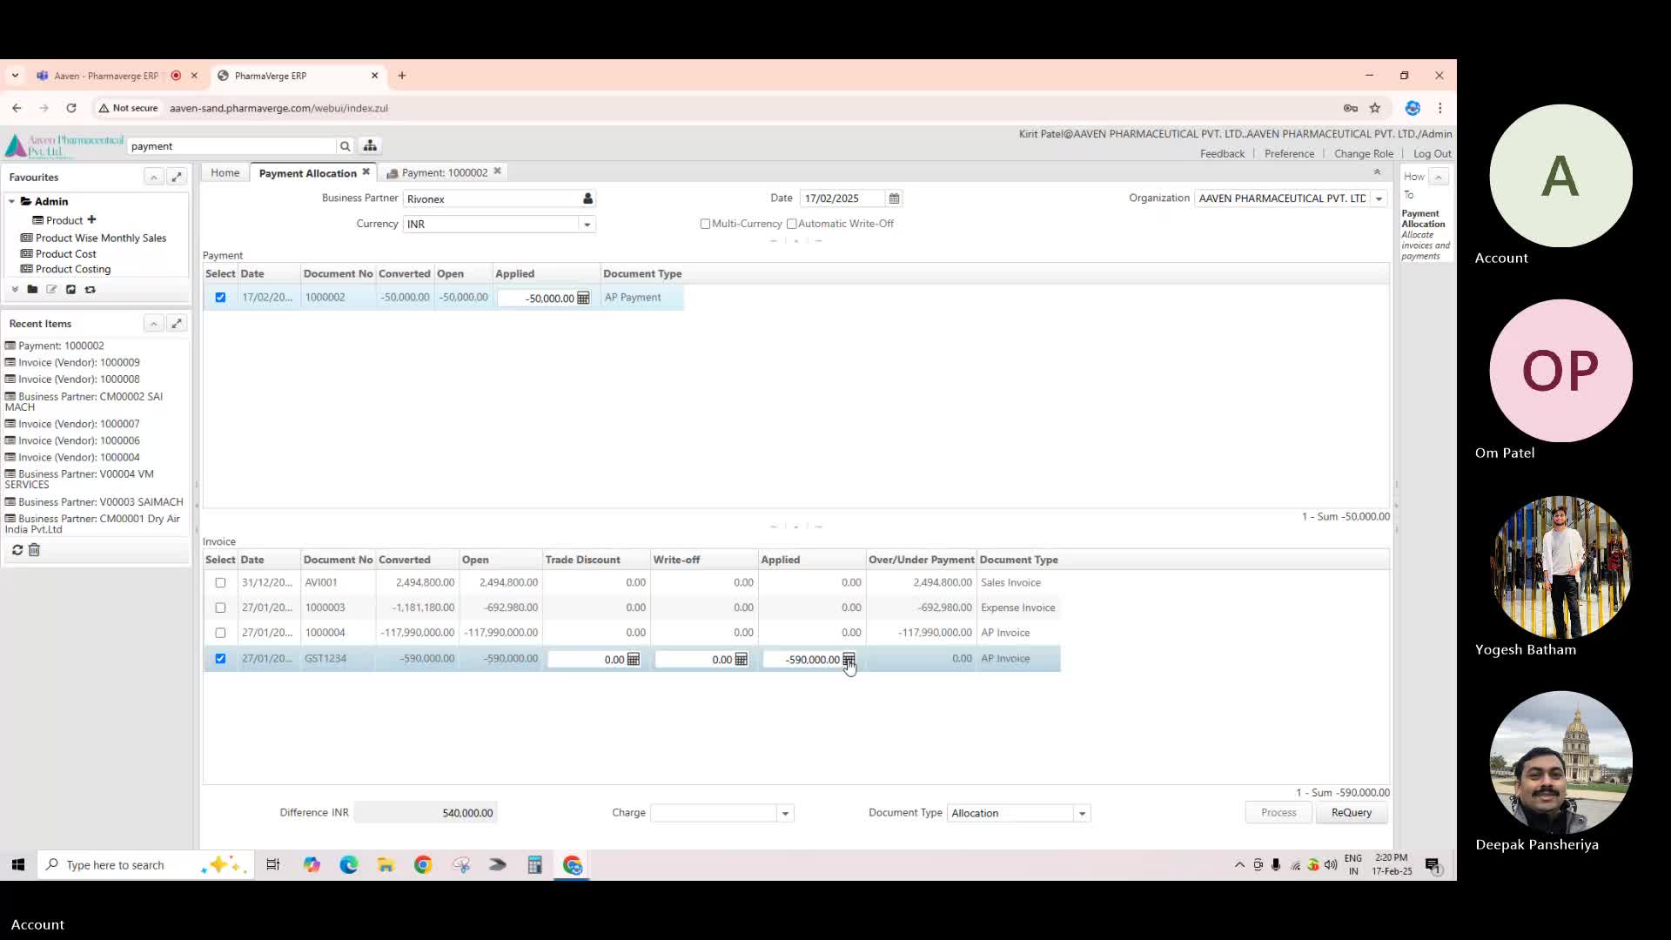Click the add folder icon in the Favourites toolbar
This screenshot has height=940, width=1671.
32,289
